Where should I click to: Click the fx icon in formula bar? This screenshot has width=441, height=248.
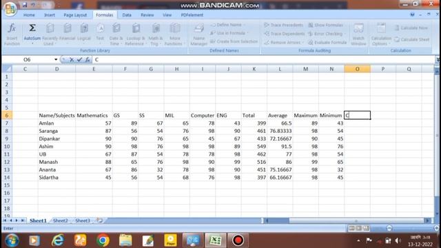click(x=88, y=60)
